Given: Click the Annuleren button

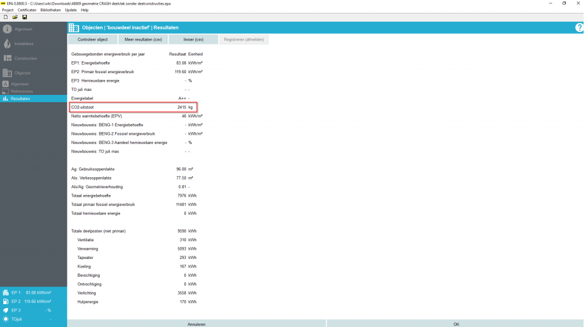Looking at the screenshot, I should pos(197,324).
